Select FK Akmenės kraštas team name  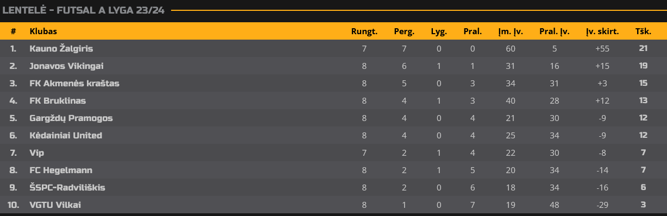(x=74, y=83)
